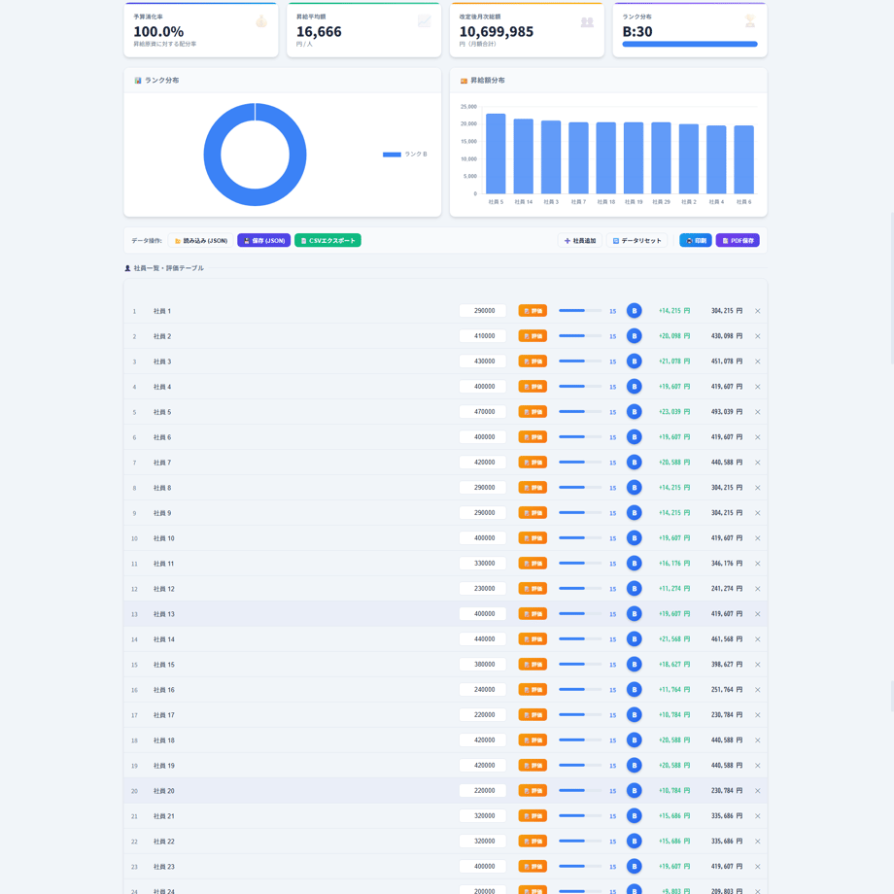The height and width of the screenshot is (894, 894).
Task: Adjust the score slider for 社員 2
Action: click(x=580, y=336)
